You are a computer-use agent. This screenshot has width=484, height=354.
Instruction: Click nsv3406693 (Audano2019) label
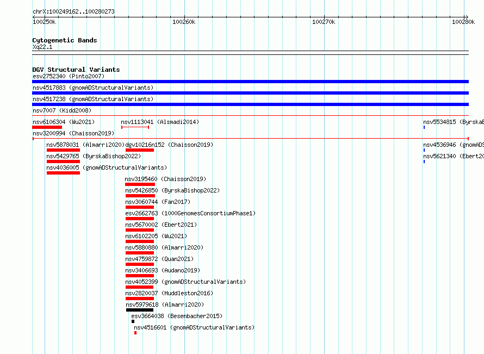(163, 270)
